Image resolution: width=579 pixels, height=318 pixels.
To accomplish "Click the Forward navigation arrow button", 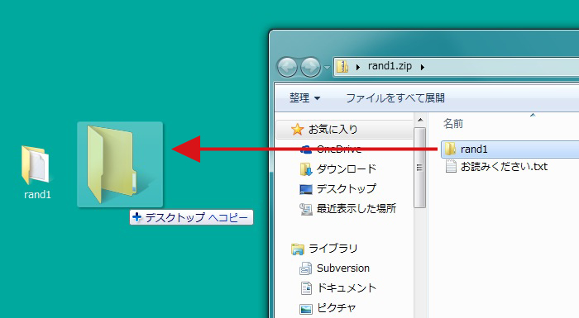I will click(310, 67).
